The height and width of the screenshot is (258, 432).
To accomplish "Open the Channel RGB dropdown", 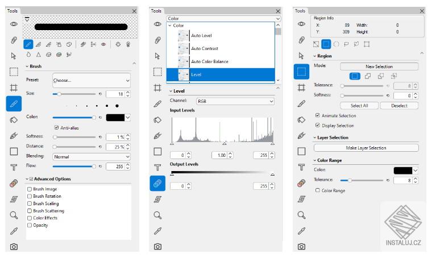I will click(235, 101).
